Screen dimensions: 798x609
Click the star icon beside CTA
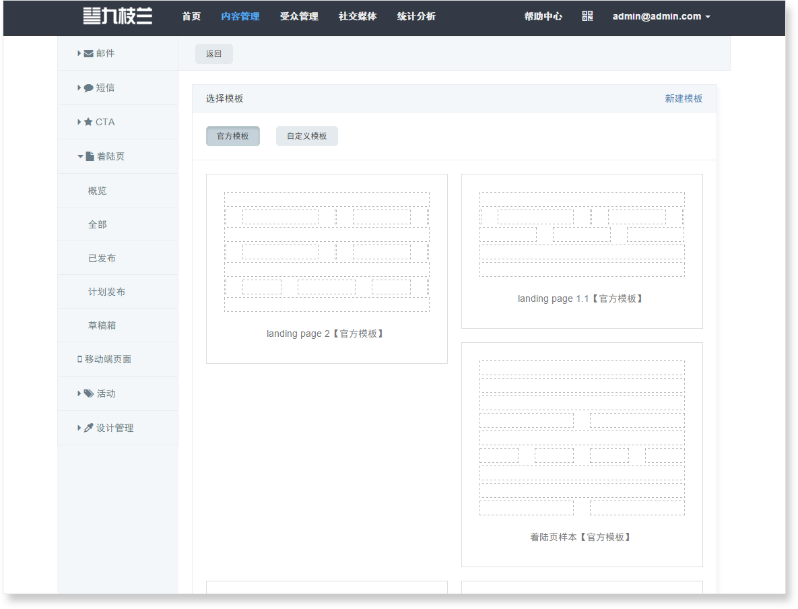point(88,122)
